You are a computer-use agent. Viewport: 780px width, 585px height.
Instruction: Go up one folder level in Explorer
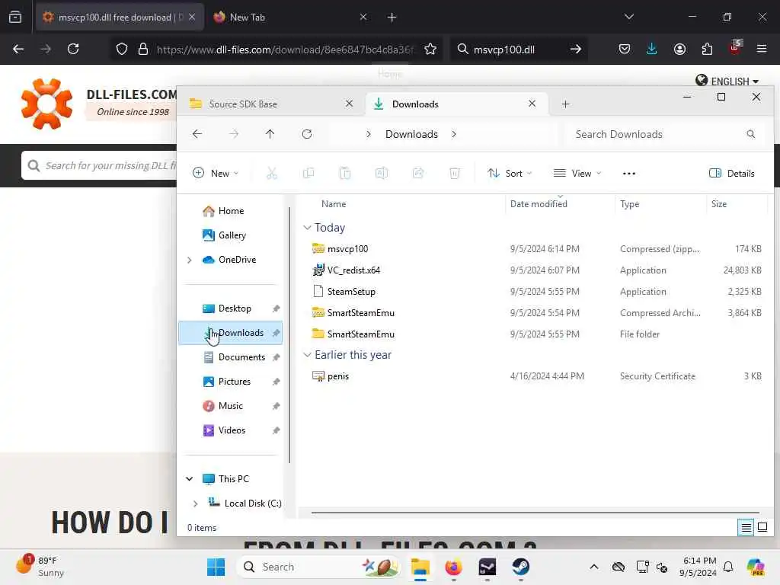(x=270, y=134)
